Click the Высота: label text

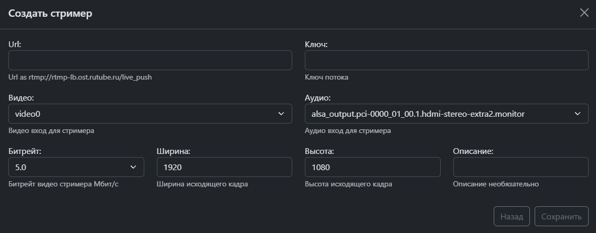[320, 151]
